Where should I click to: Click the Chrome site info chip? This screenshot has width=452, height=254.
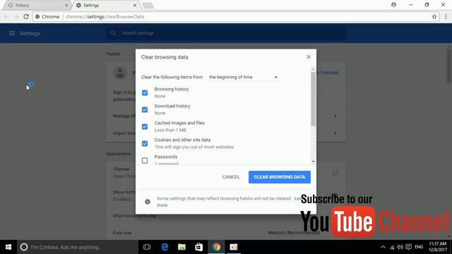click(x=47, y=17)
